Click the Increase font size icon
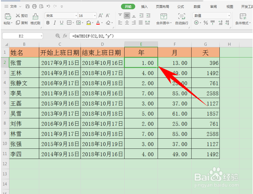253x194 pixels. coord(101,16)
